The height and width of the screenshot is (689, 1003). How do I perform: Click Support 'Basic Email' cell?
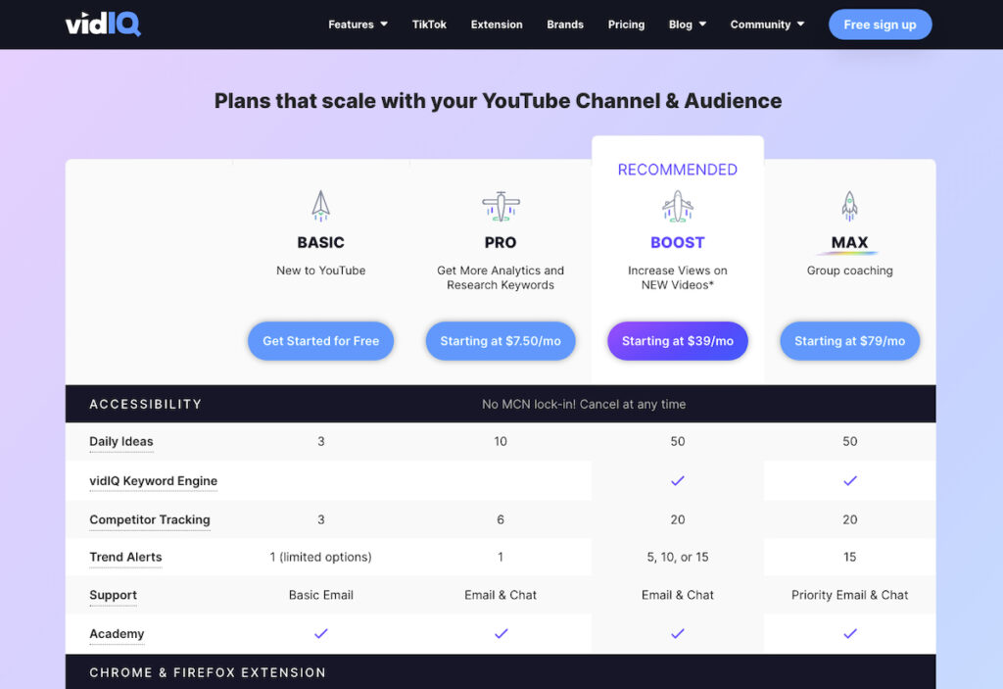coord(321,595)
